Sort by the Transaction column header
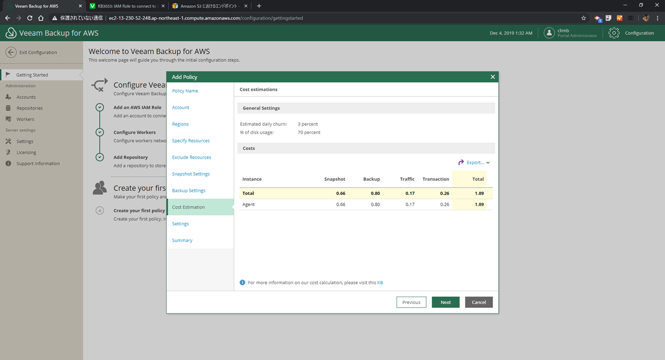The height and width of the screenshot is (360, 665). (436, 179)
